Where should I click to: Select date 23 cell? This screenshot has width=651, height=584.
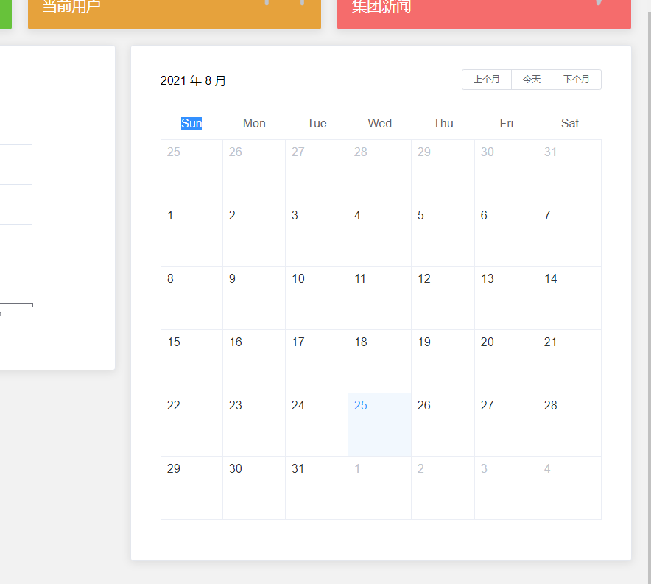click(x=254, y=425)
